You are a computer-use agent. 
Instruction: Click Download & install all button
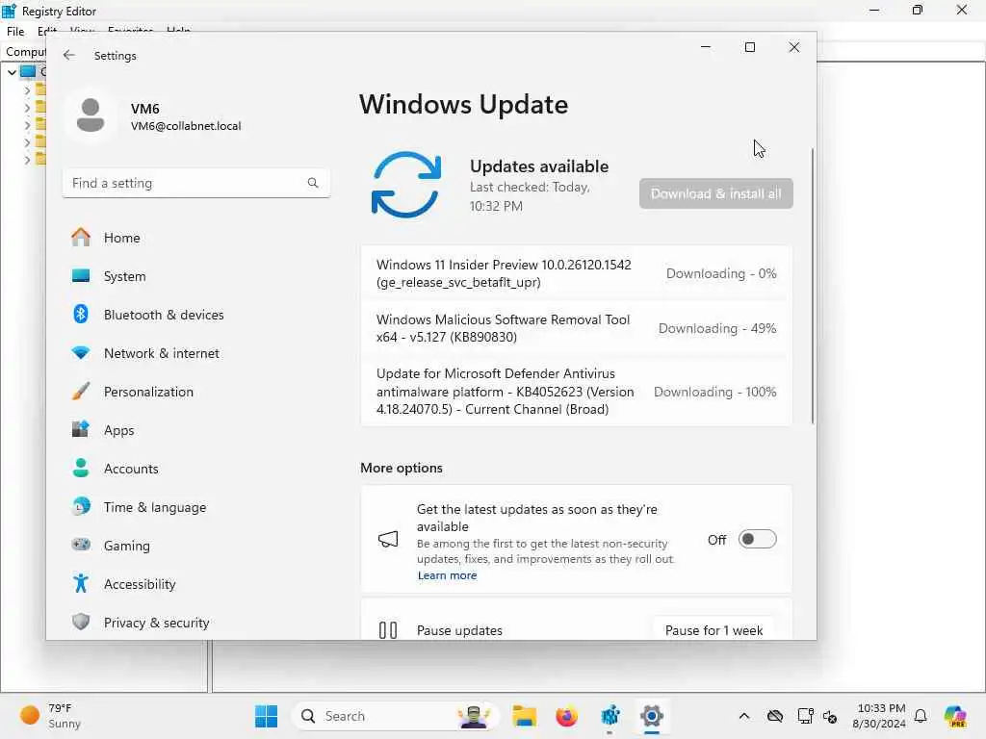[x=715, y=193]
